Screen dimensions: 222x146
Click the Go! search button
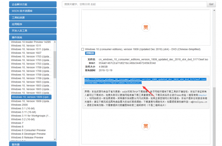click(211, 4)
